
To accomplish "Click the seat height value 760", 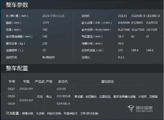I will (45, 30).
